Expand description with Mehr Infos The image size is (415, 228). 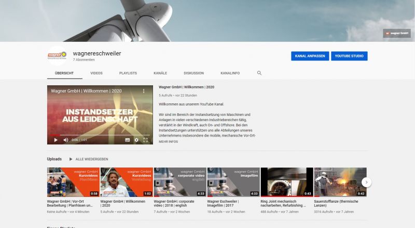tap(168, 142)
